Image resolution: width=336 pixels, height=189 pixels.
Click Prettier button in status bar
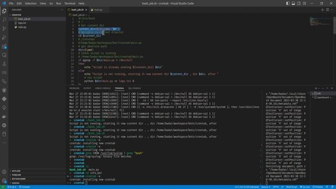(x=318, y=187)
